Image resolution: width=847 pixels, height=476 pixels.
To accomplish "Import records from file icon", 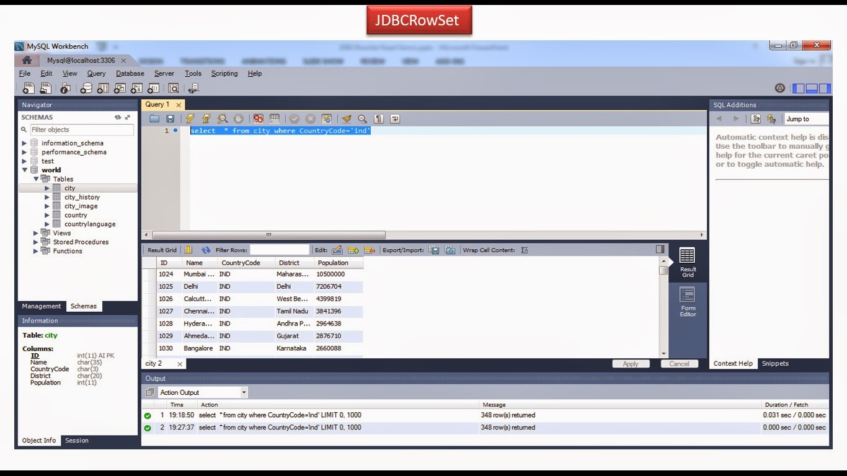I will (x=450, y=250).
